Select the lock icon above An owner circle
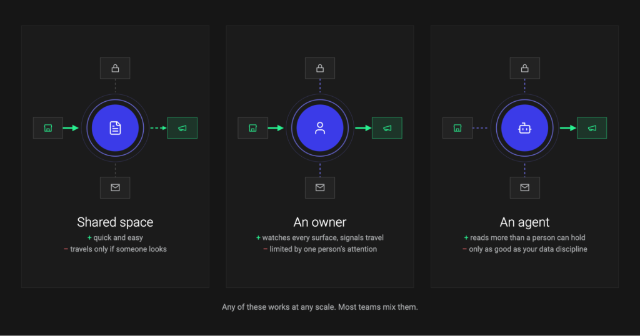 [320, 68]
